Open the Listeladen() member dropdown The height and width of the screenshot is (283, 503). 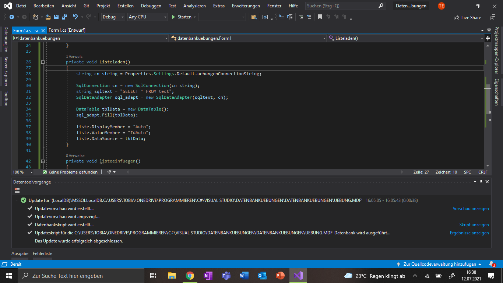pos(405,38)
